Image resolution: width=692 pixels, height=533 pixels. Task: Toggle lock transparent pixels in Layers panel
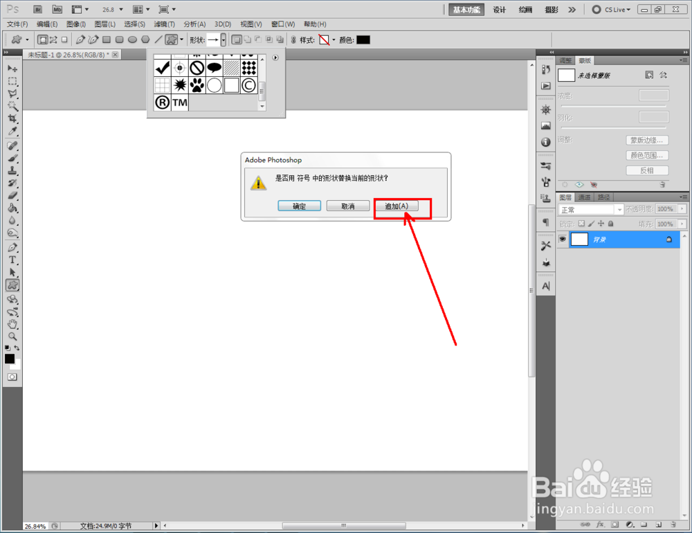pyautogui.click(x=582, y=224)
